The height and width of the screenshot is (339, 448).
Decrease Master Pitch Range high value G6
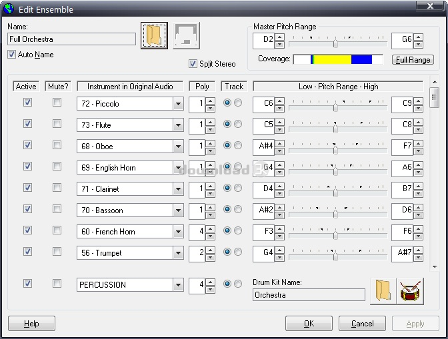[418, 45]
